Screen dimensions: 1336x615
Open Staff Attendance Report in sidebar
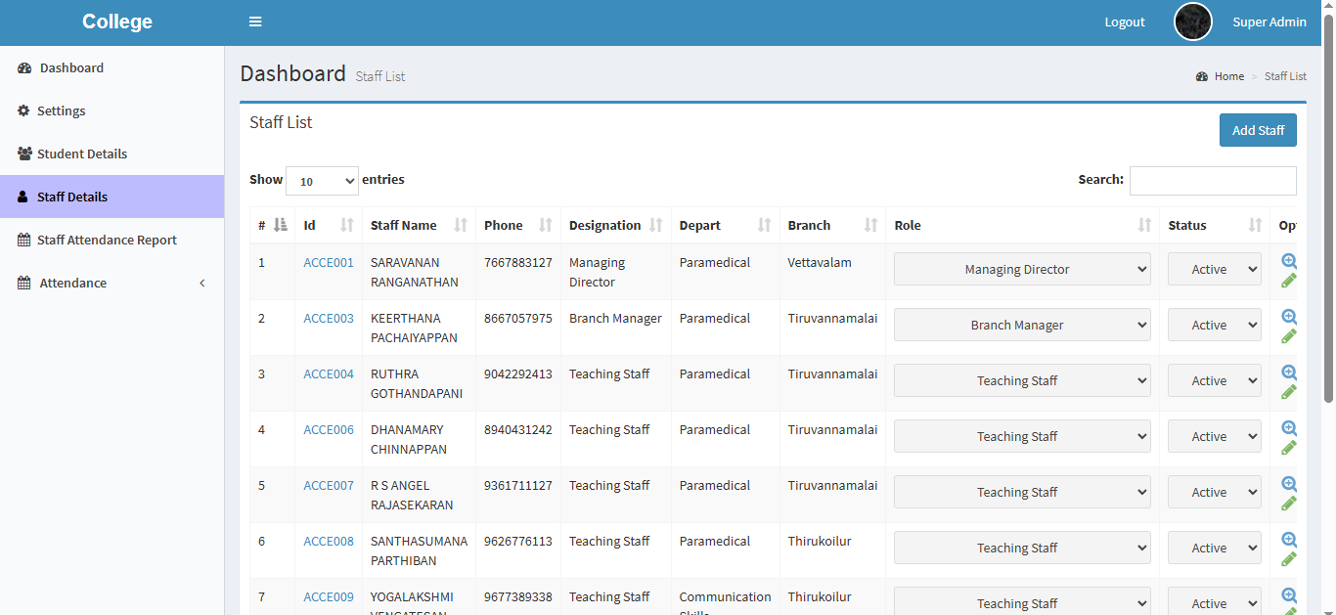click(107, 241)
